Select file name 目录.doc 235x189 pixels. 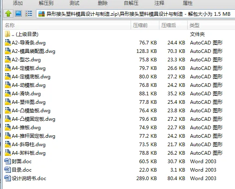click(22, 170)
